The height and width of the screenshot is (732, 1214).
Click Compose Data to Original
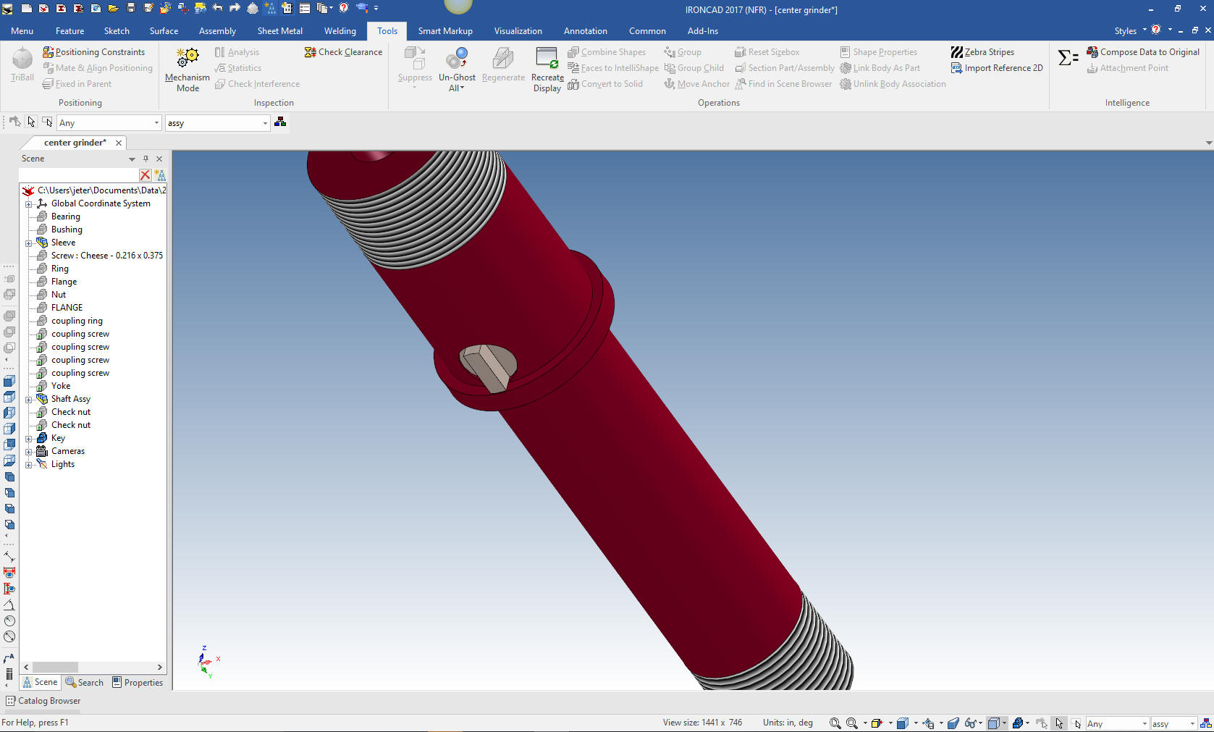click(x=1143, y=52)
